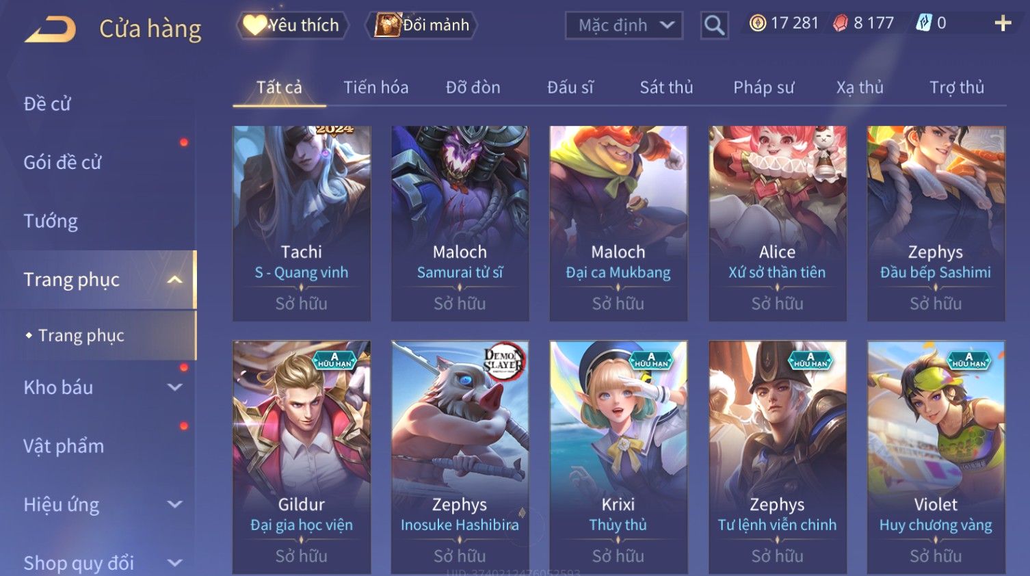
Task: Collapse the Trang phục sidebar section
Action: click(x=175, y=280)
